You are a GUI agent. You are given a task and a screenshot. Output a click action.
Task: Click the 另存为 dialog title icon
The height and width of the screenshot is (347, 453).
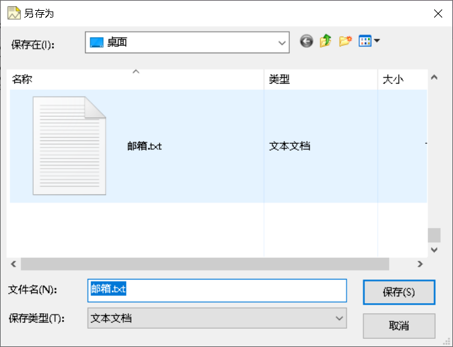coord(14,14)
